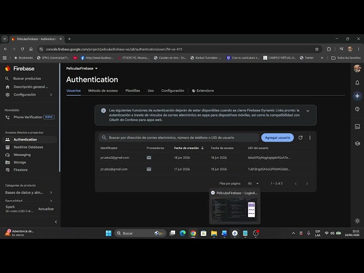The height and width of the screenshot is (273, 364).
Task: Switch to Usuarios tab
Action: pos(73,90)
